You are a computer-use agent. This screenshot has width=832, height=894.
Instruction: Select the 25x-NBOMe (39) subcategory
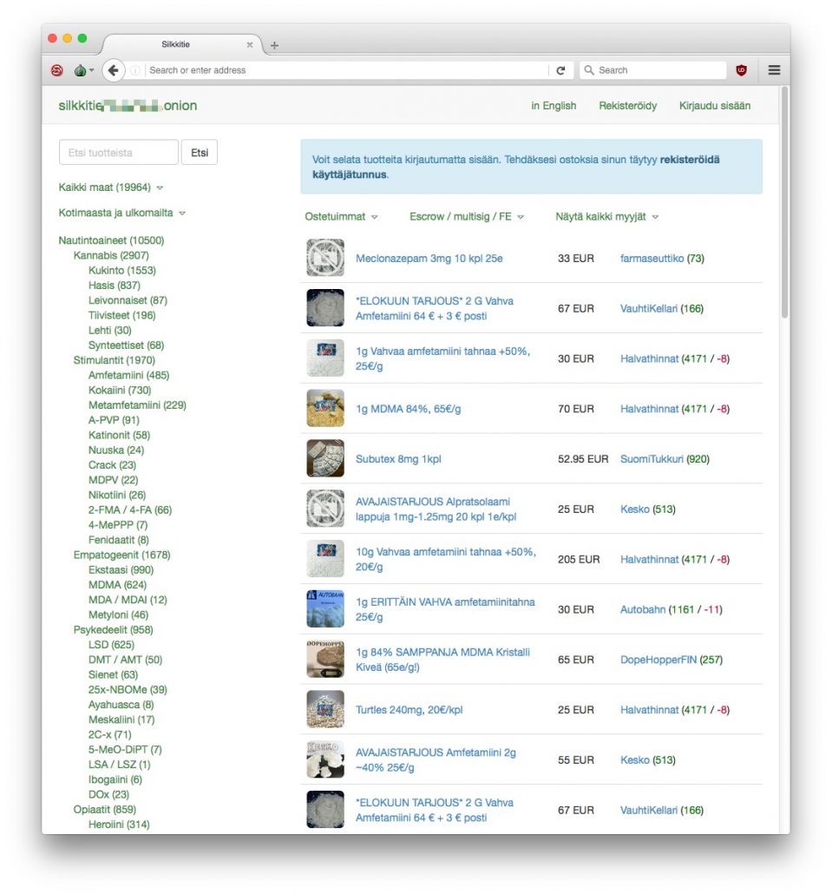point(128,690)
